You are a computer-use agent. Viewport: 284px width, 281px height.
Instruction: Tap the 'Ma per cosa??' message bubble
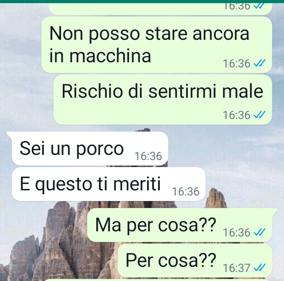[182, 225]
